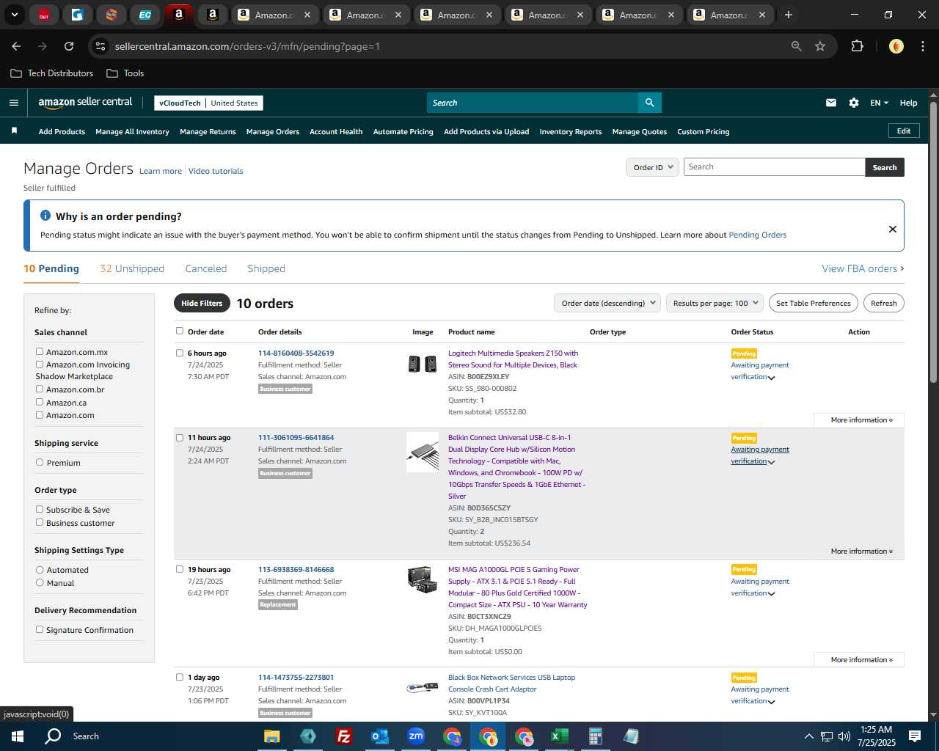939x751 pixels.
Task: Open the Chrome profile avatar
Action: (896, 46)
